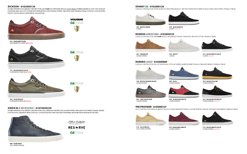Screen dimensions: 247x154
Task: Click the G6 Foam logo beside olive Dickson
Action: 77,83
